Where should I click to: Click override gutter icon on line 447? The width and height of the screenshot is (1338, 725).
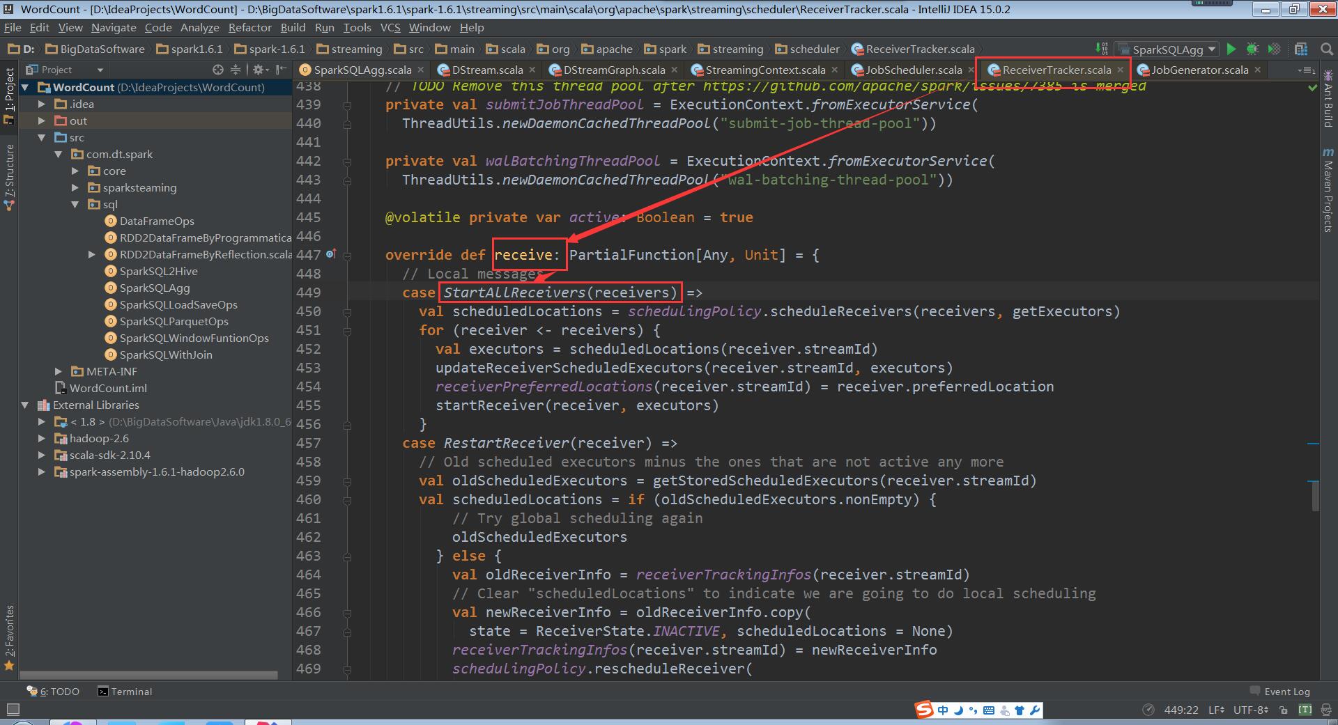click(331, 254)
